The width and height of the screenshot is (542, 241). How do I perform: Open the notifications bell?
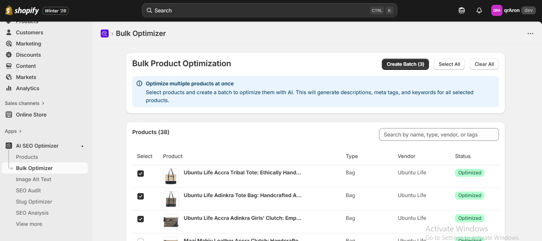(x=479, y=11)
